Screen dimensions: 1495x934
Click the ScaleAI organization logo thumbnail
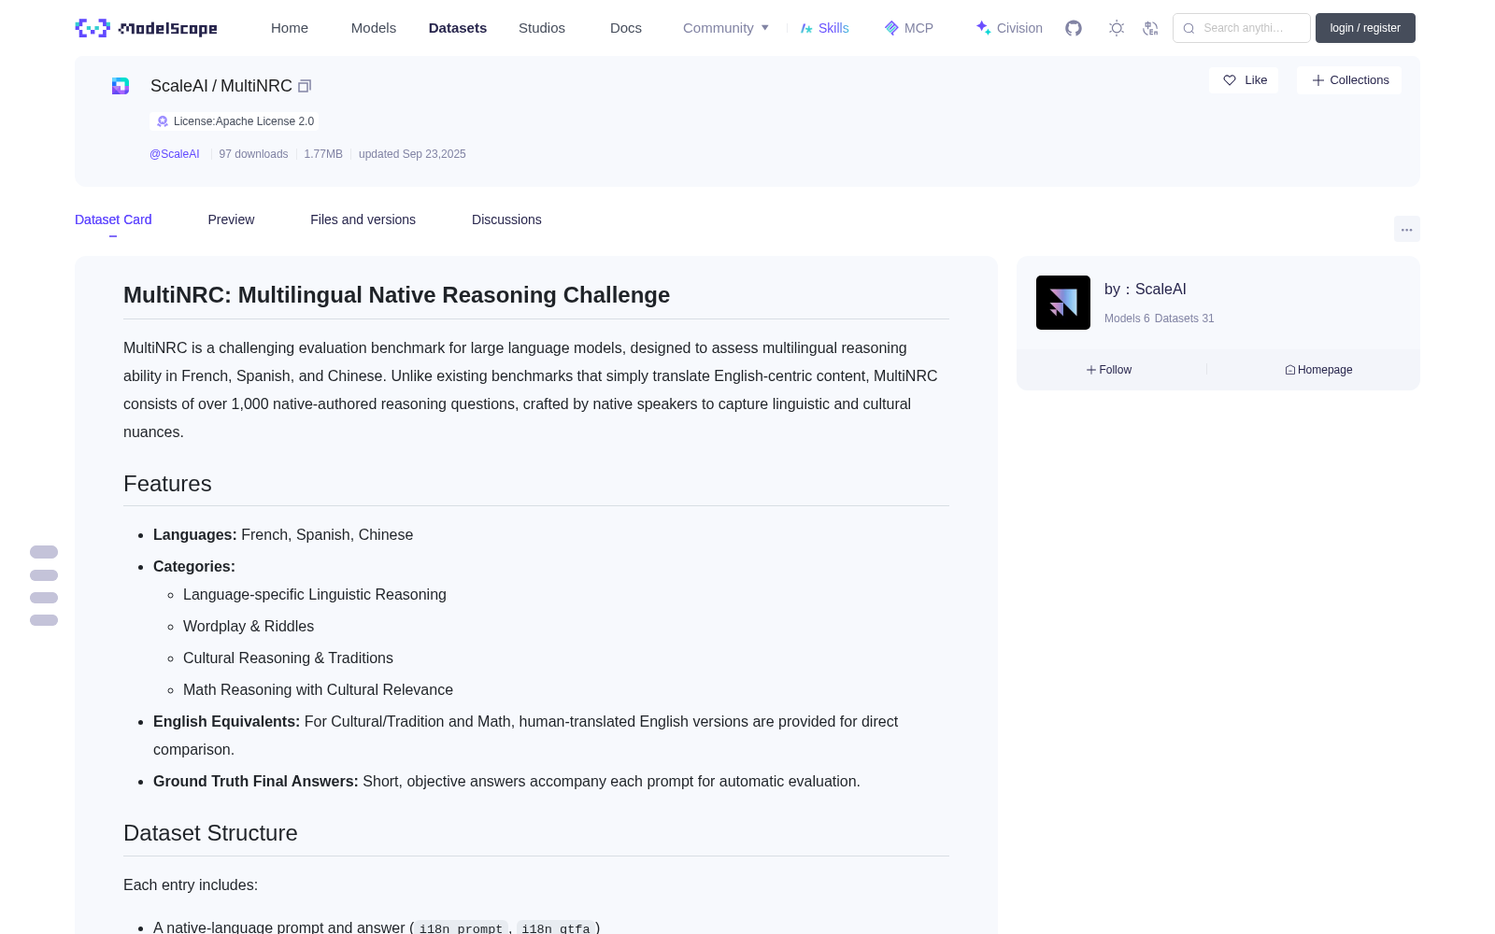pyautogui.click(x=1063, y=303)
